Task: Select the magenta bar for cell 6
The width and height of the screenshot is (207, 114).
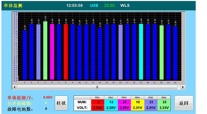Action: pos(52,52)
